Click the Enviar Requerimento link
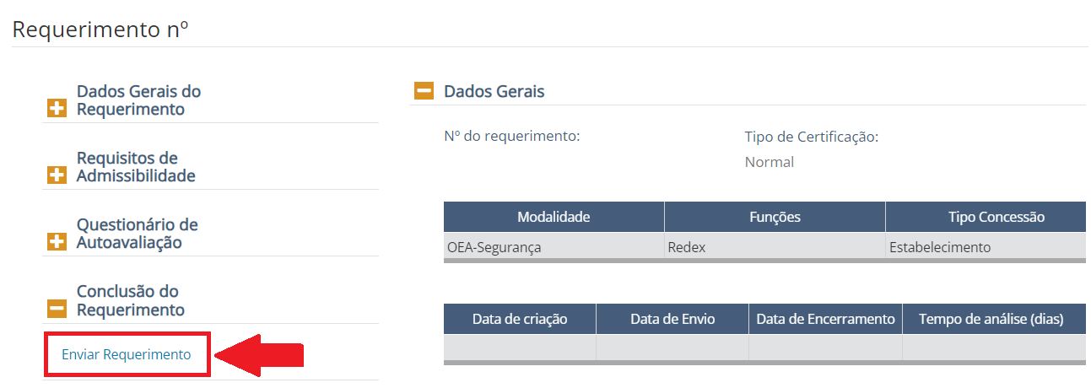Image resolution: width=1091 pixels, height=388 pixels. click(127, 354)
